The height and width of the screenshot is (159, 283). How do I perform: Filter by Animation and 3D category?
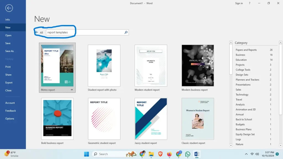(254, 109)
